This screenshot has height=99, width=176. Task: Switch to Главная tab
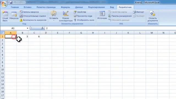point(15,7)
